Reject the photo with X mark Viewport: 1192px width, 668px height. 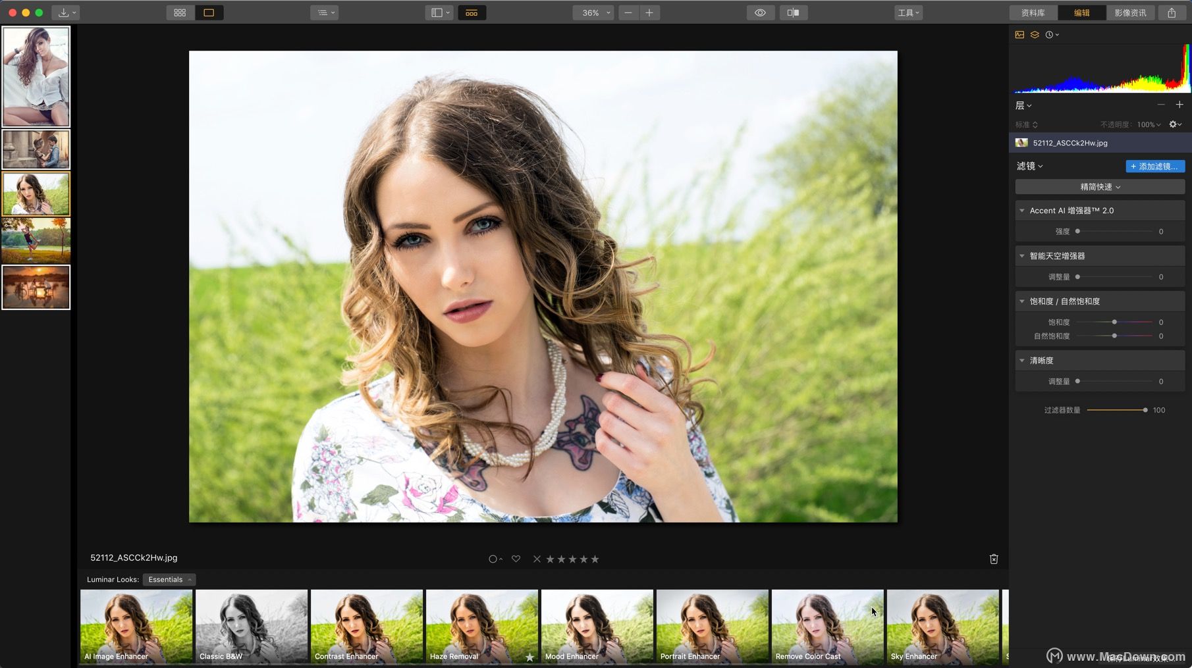(x=537, y=559)
